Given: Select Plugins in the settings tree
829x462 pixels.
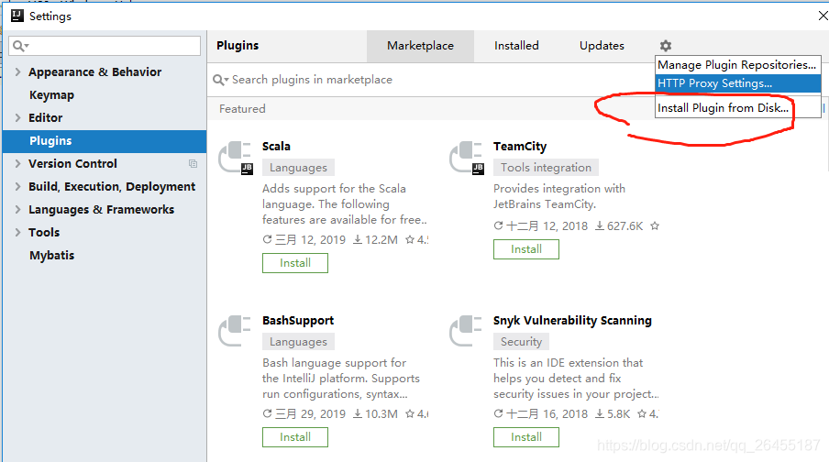Looking at the screenshot, I should (x=105, y=141).
